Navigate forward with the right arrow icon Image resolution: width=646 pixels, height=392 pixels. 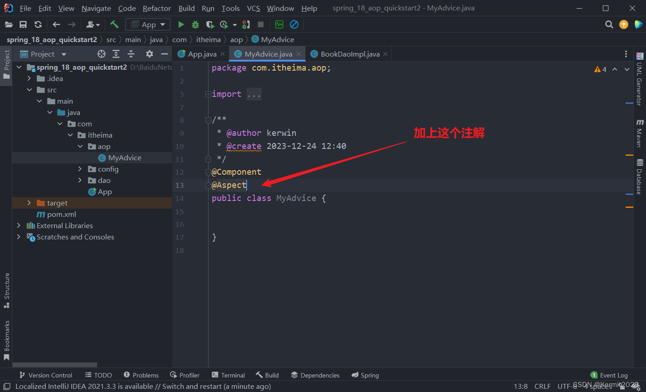click(72, 24)
